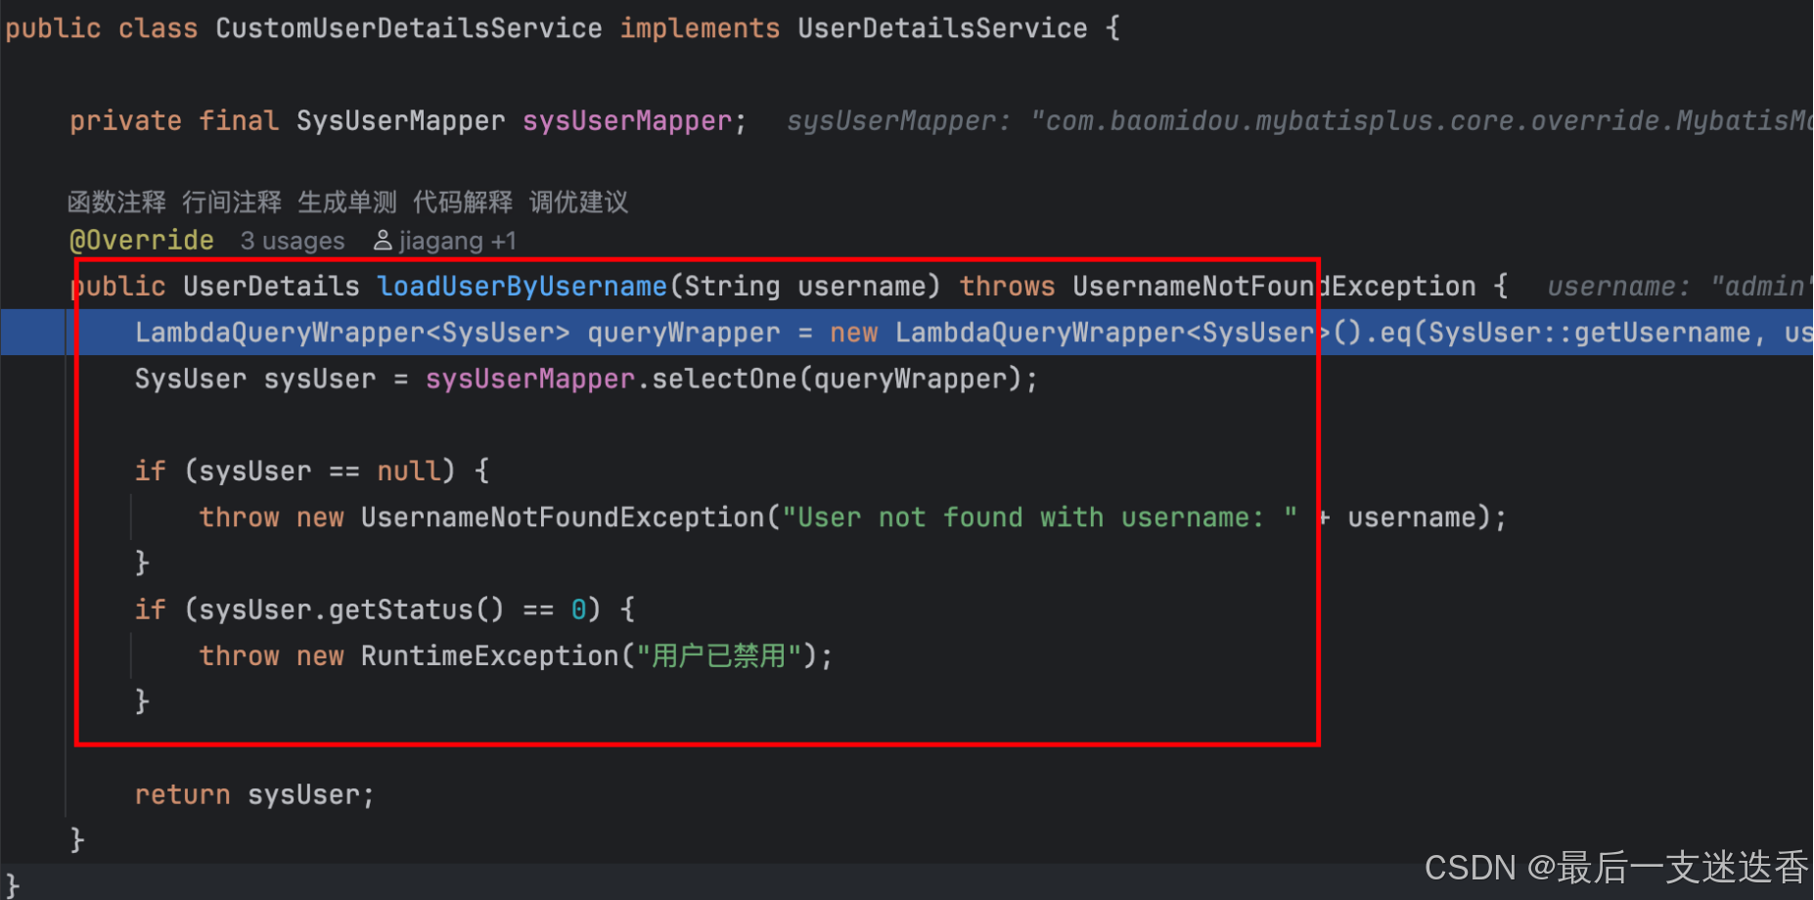Image resolution: width=1814 pixels, height=900 pixels.
Task: Click the SysUserMapper type in field declaration
Action: pos(401,121)
